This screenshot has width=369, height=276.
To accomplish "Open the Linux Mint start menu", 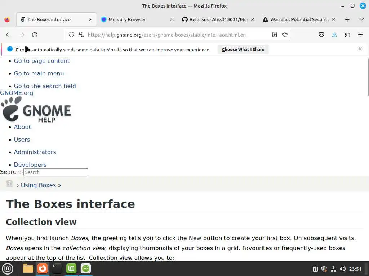I will point(8,269).
